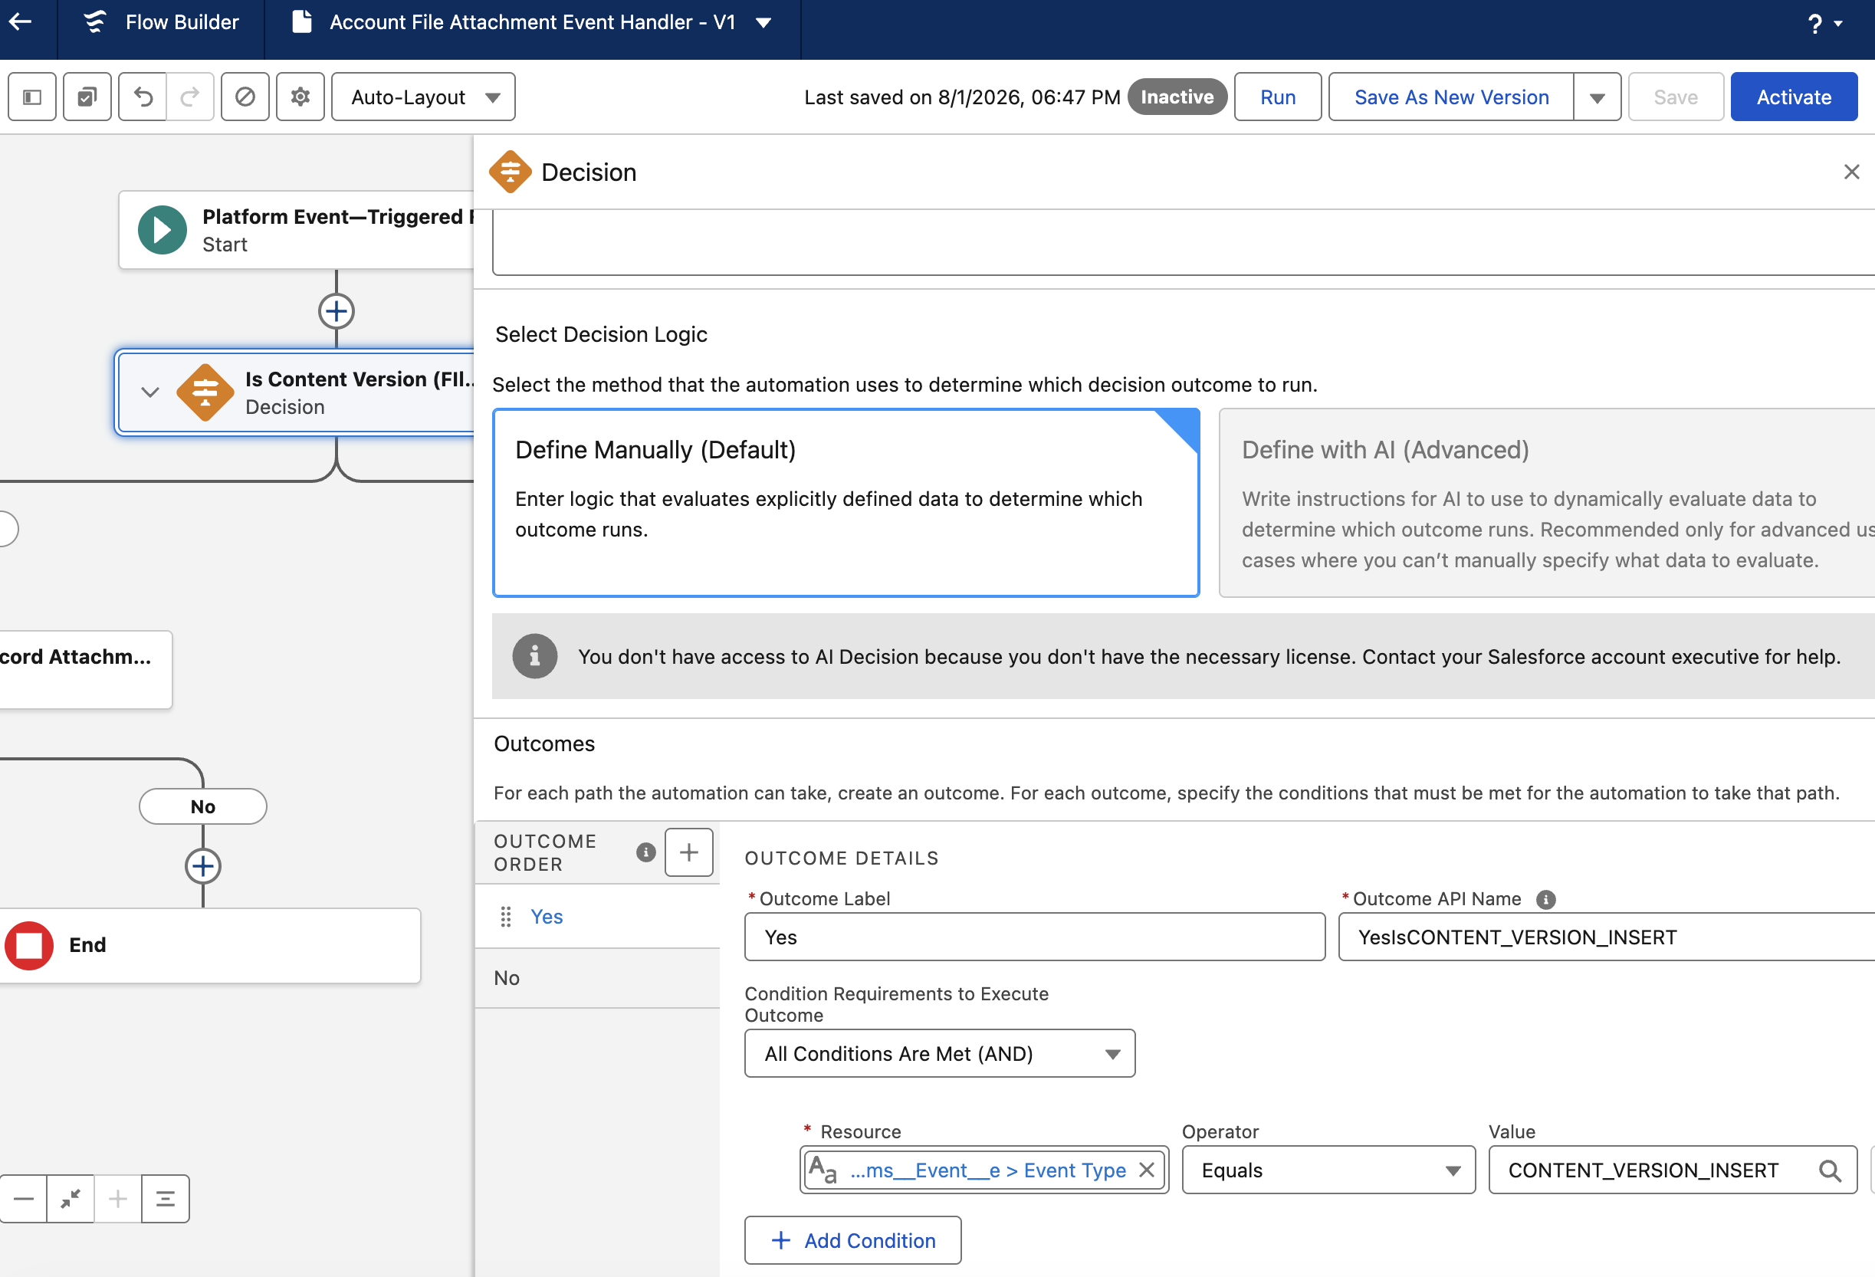The image size is (1875, 1277).
Task: Click Save As New Version button
Action: click(x=1451, y=97)
